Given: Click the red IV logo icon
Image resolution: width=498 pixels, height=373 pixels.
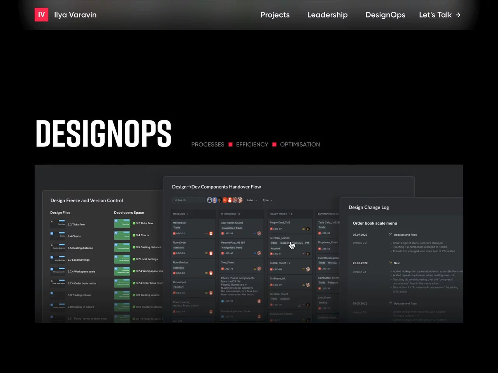Looking at the screenshot, I should (42, 15).
